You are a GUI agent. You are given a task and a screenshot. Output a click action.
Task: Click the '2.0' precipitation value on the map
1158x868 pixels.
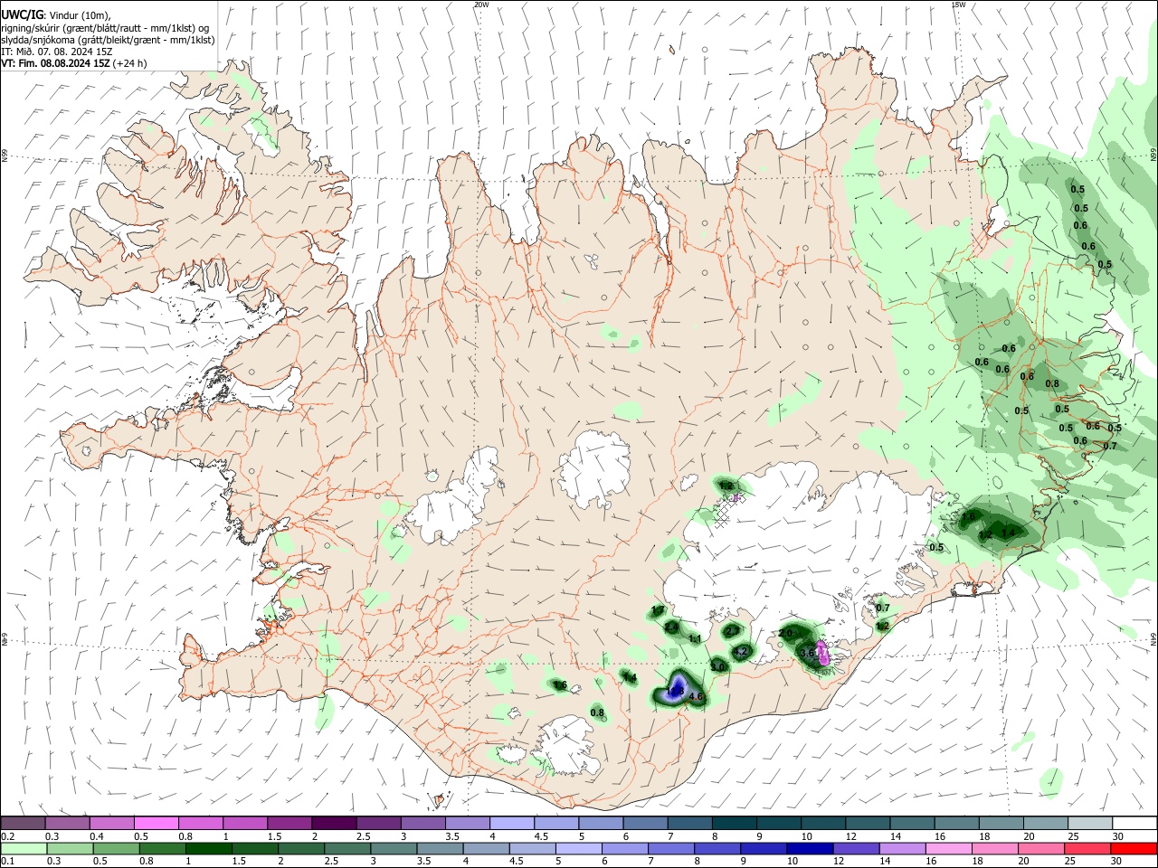point(785,633)
